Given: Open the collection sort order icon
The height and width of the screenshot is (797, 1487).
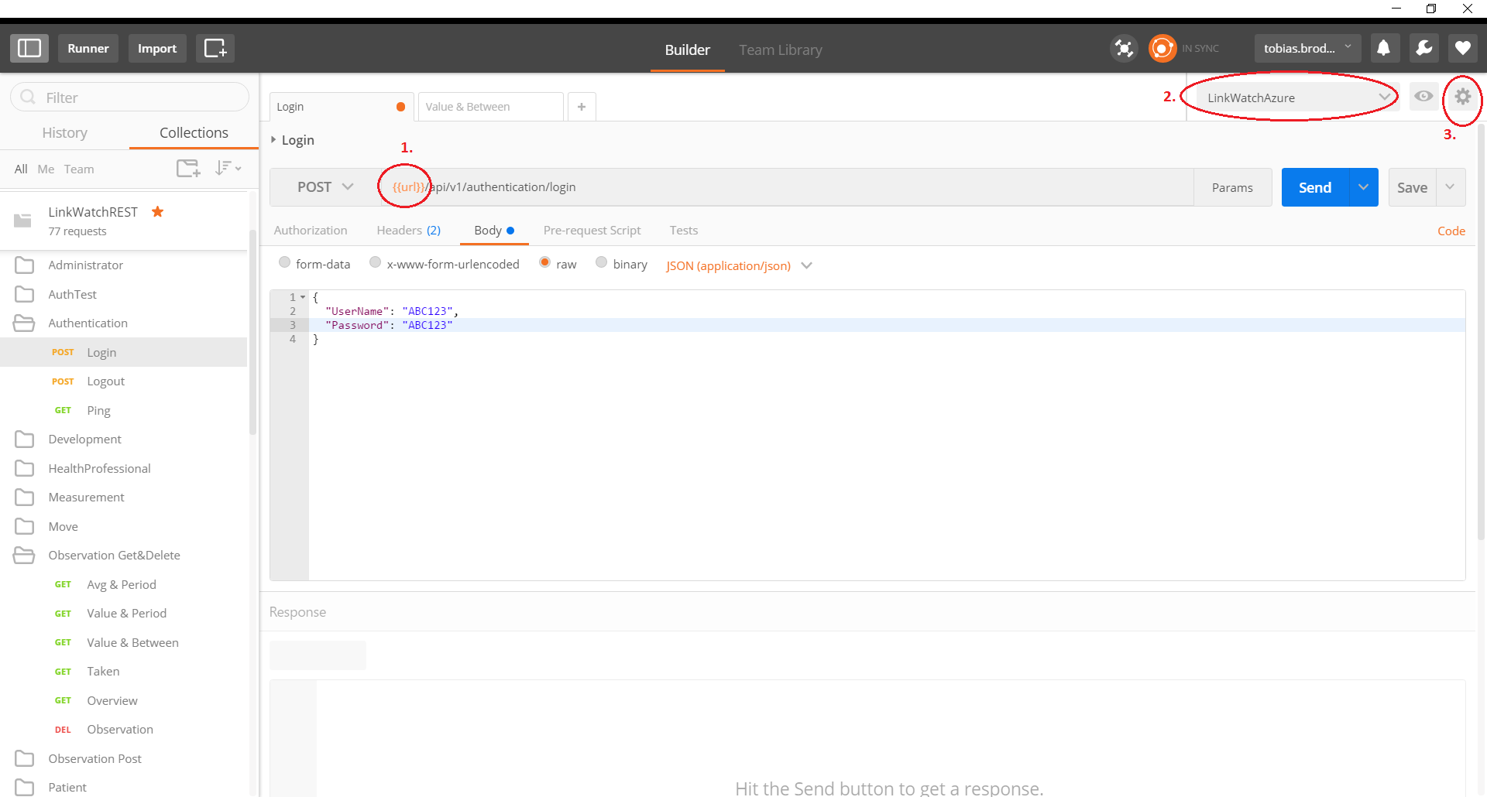Looking at the screenshot, I should click(228, 168).
